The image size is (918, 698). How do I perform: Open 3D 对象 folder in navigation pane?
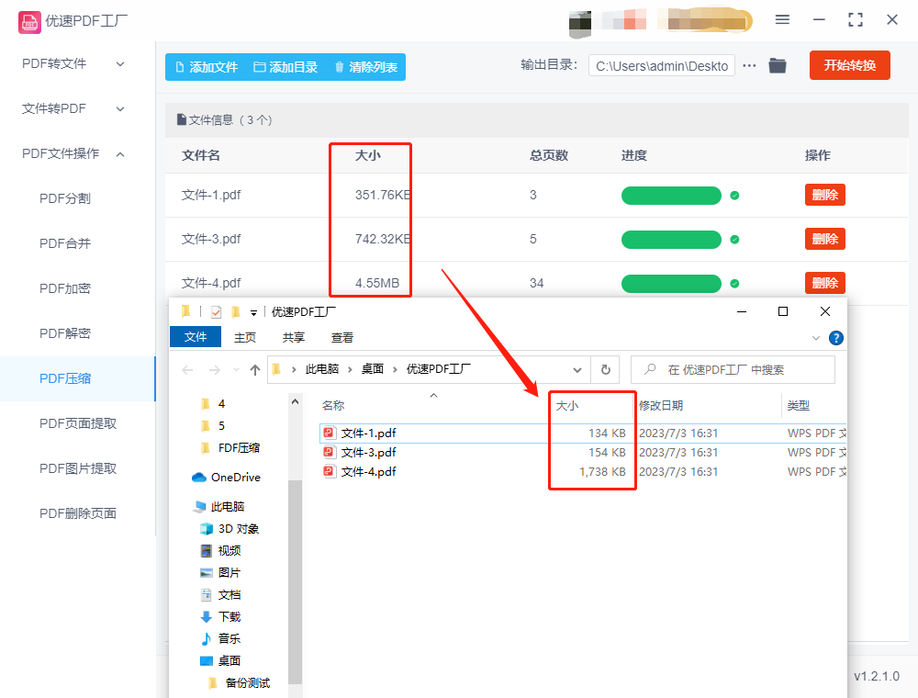coord(229,529)
